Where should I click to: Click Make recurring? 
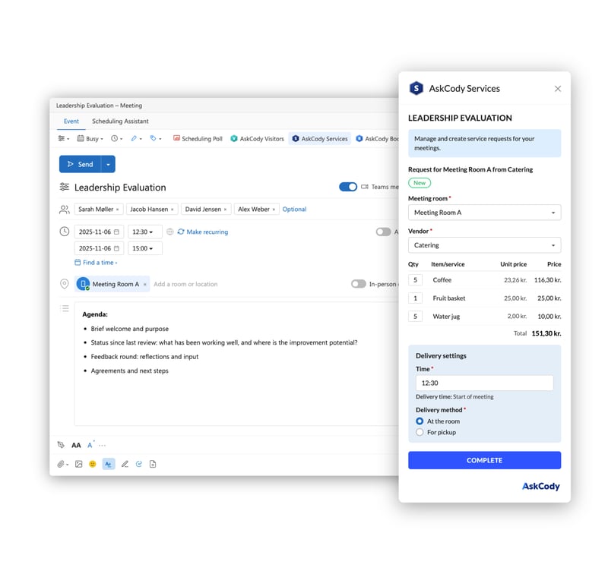coord(203,232)
